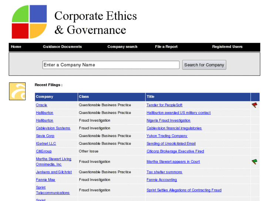Click the Corporate Ethics & Governance title
This screenshot has height=201, width=269.
point(95,23)
